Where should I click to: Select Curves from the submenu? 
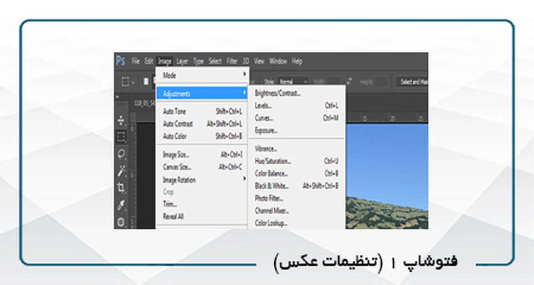tap(264, 118)
